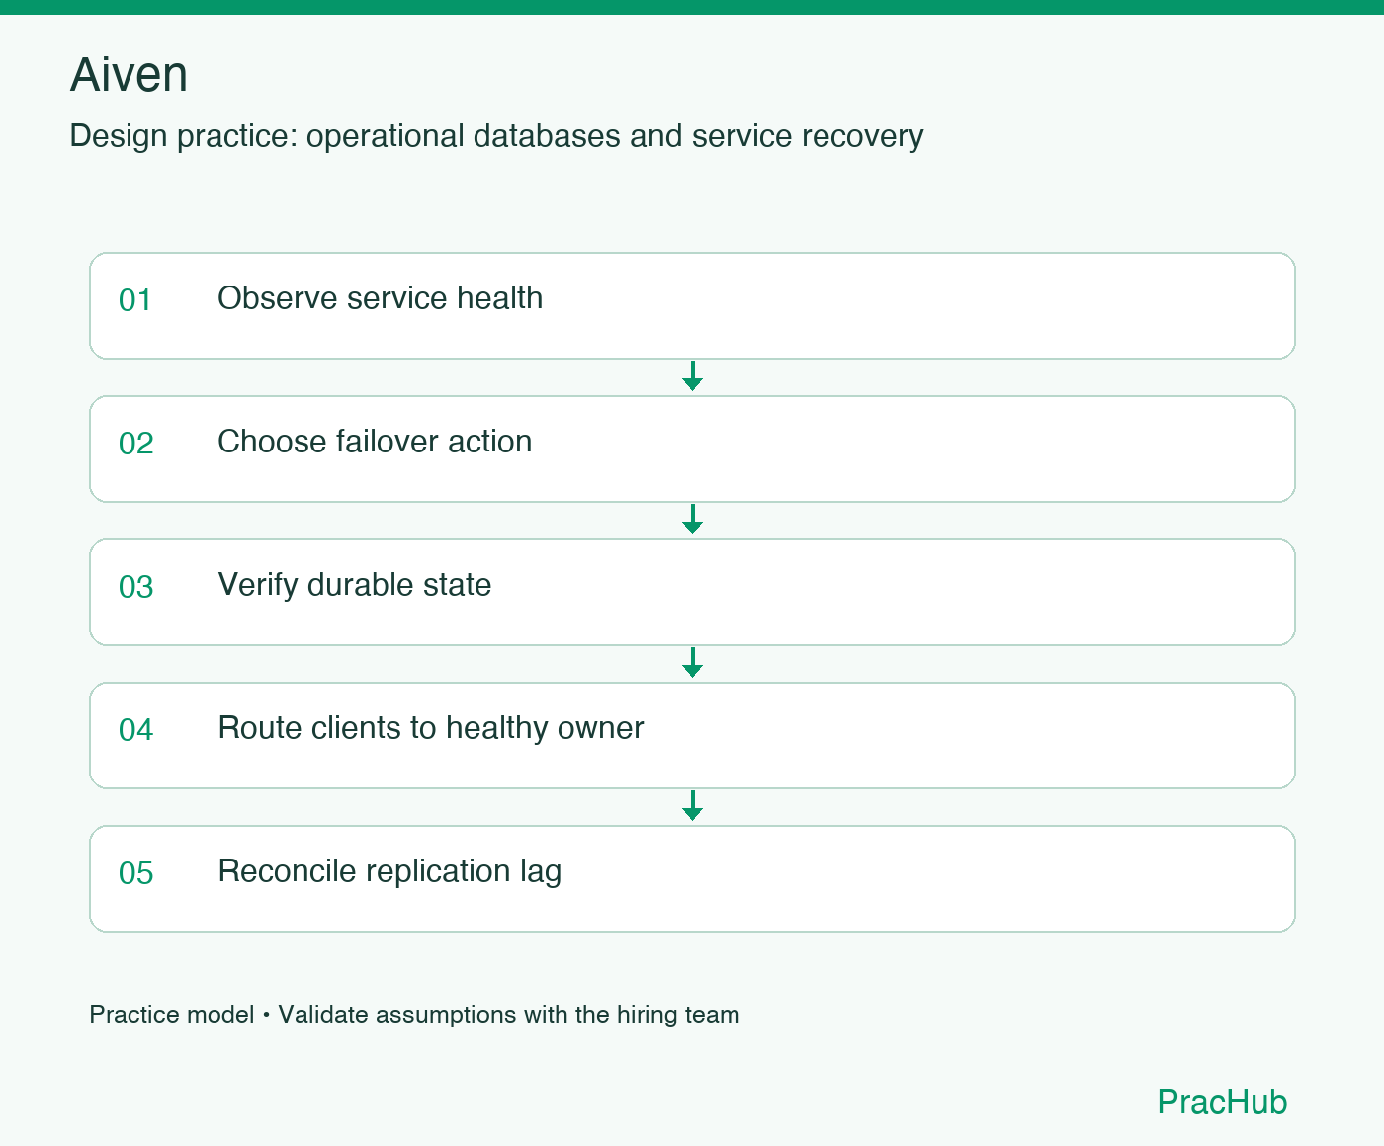Image resolution: width=1384 pixels, height=1146 pixels.
Task: Select the Observe service health step
Action: coord(692,306)
